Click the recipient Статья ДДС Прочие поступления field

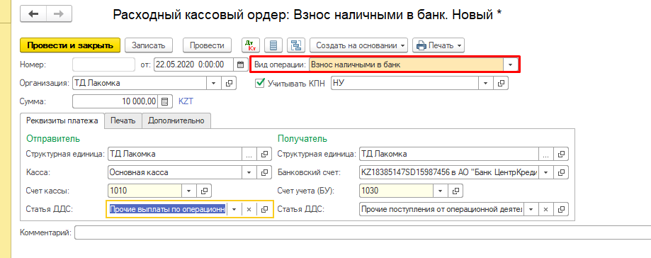[441, 209]
